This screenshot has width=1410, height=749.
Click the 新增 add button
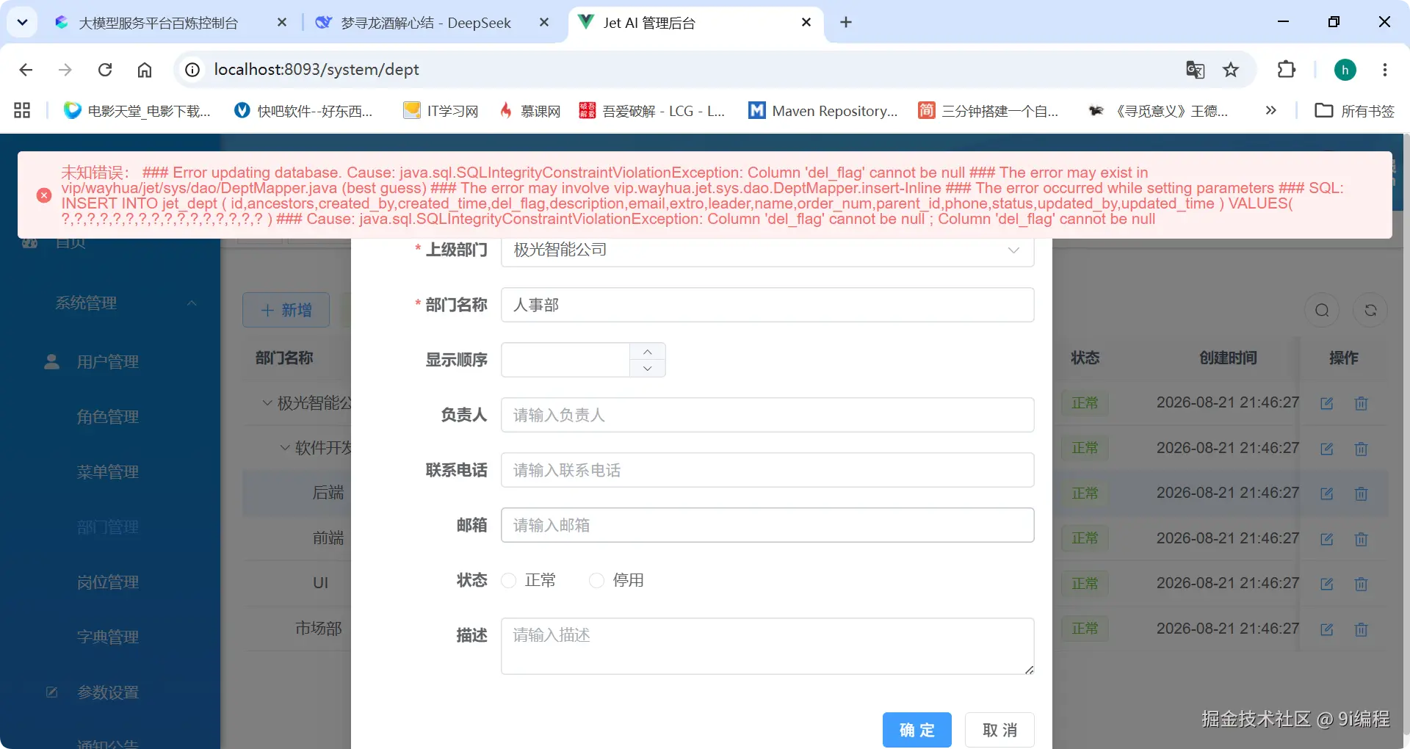[x=286, y=310]
